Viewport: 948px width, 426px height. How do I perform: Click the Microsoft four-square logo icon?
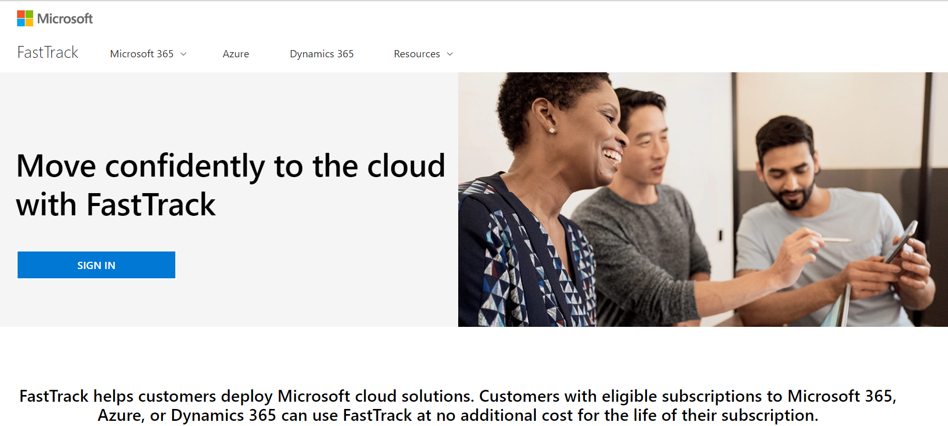pyautogui.click(x=25, y=19)
